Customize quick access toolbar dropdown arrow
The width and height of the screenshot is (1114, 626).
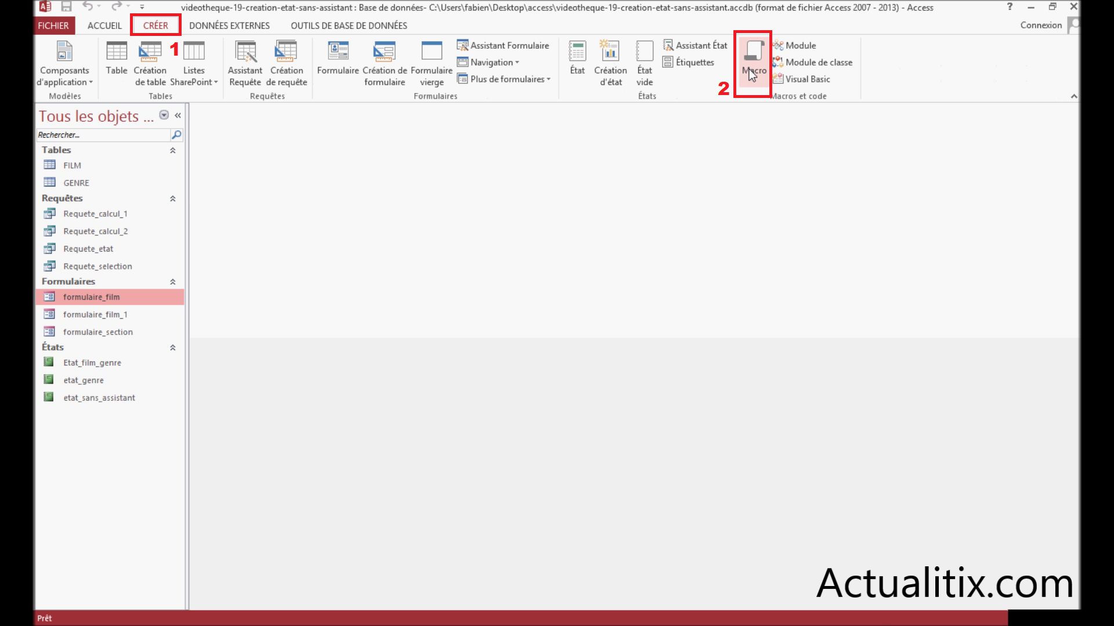(x=142, y=7)
